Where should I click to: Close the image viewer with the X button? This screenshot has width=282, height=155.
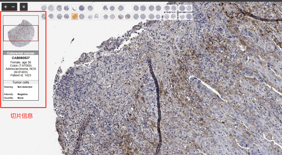[23, 7]
